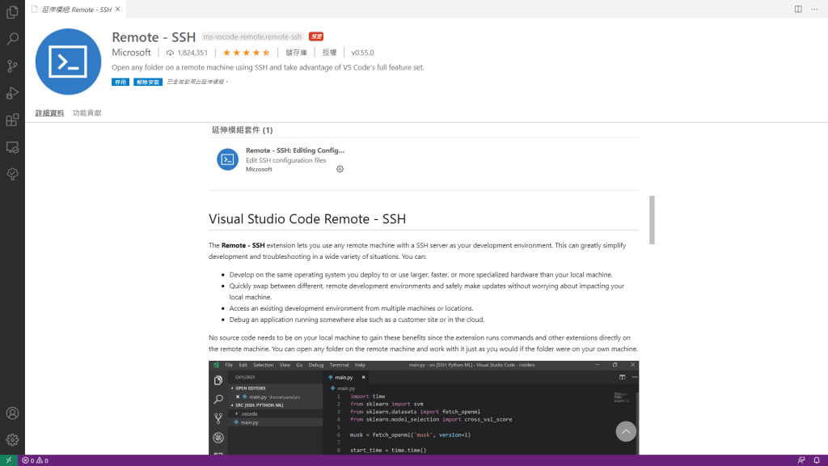Click the readme page scrollbar thumb
Viewport: 828px width, 466px height.
click(653, 220)
